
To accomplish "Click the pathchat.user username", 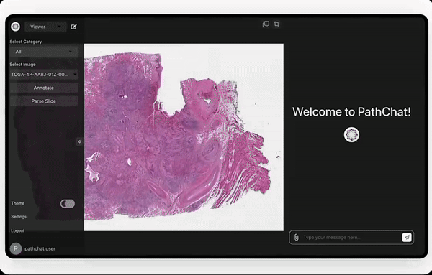I will click(x=40, y=249).
